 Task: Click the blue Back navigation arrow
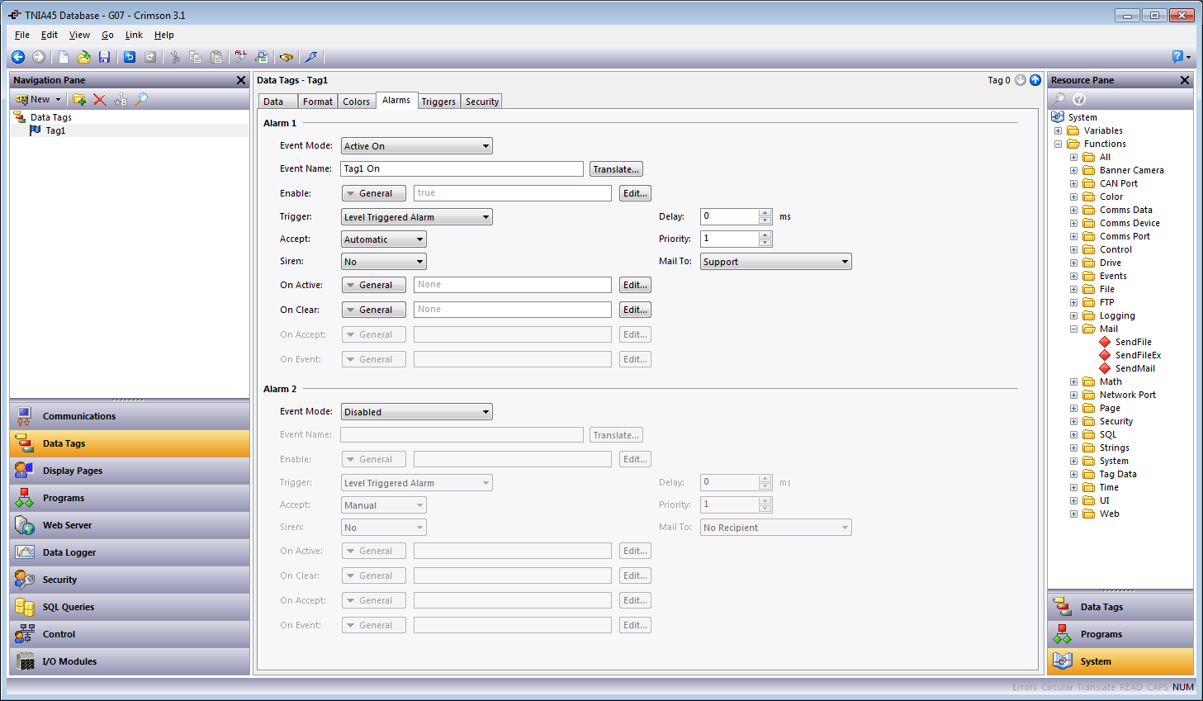[x=17, y=57]
